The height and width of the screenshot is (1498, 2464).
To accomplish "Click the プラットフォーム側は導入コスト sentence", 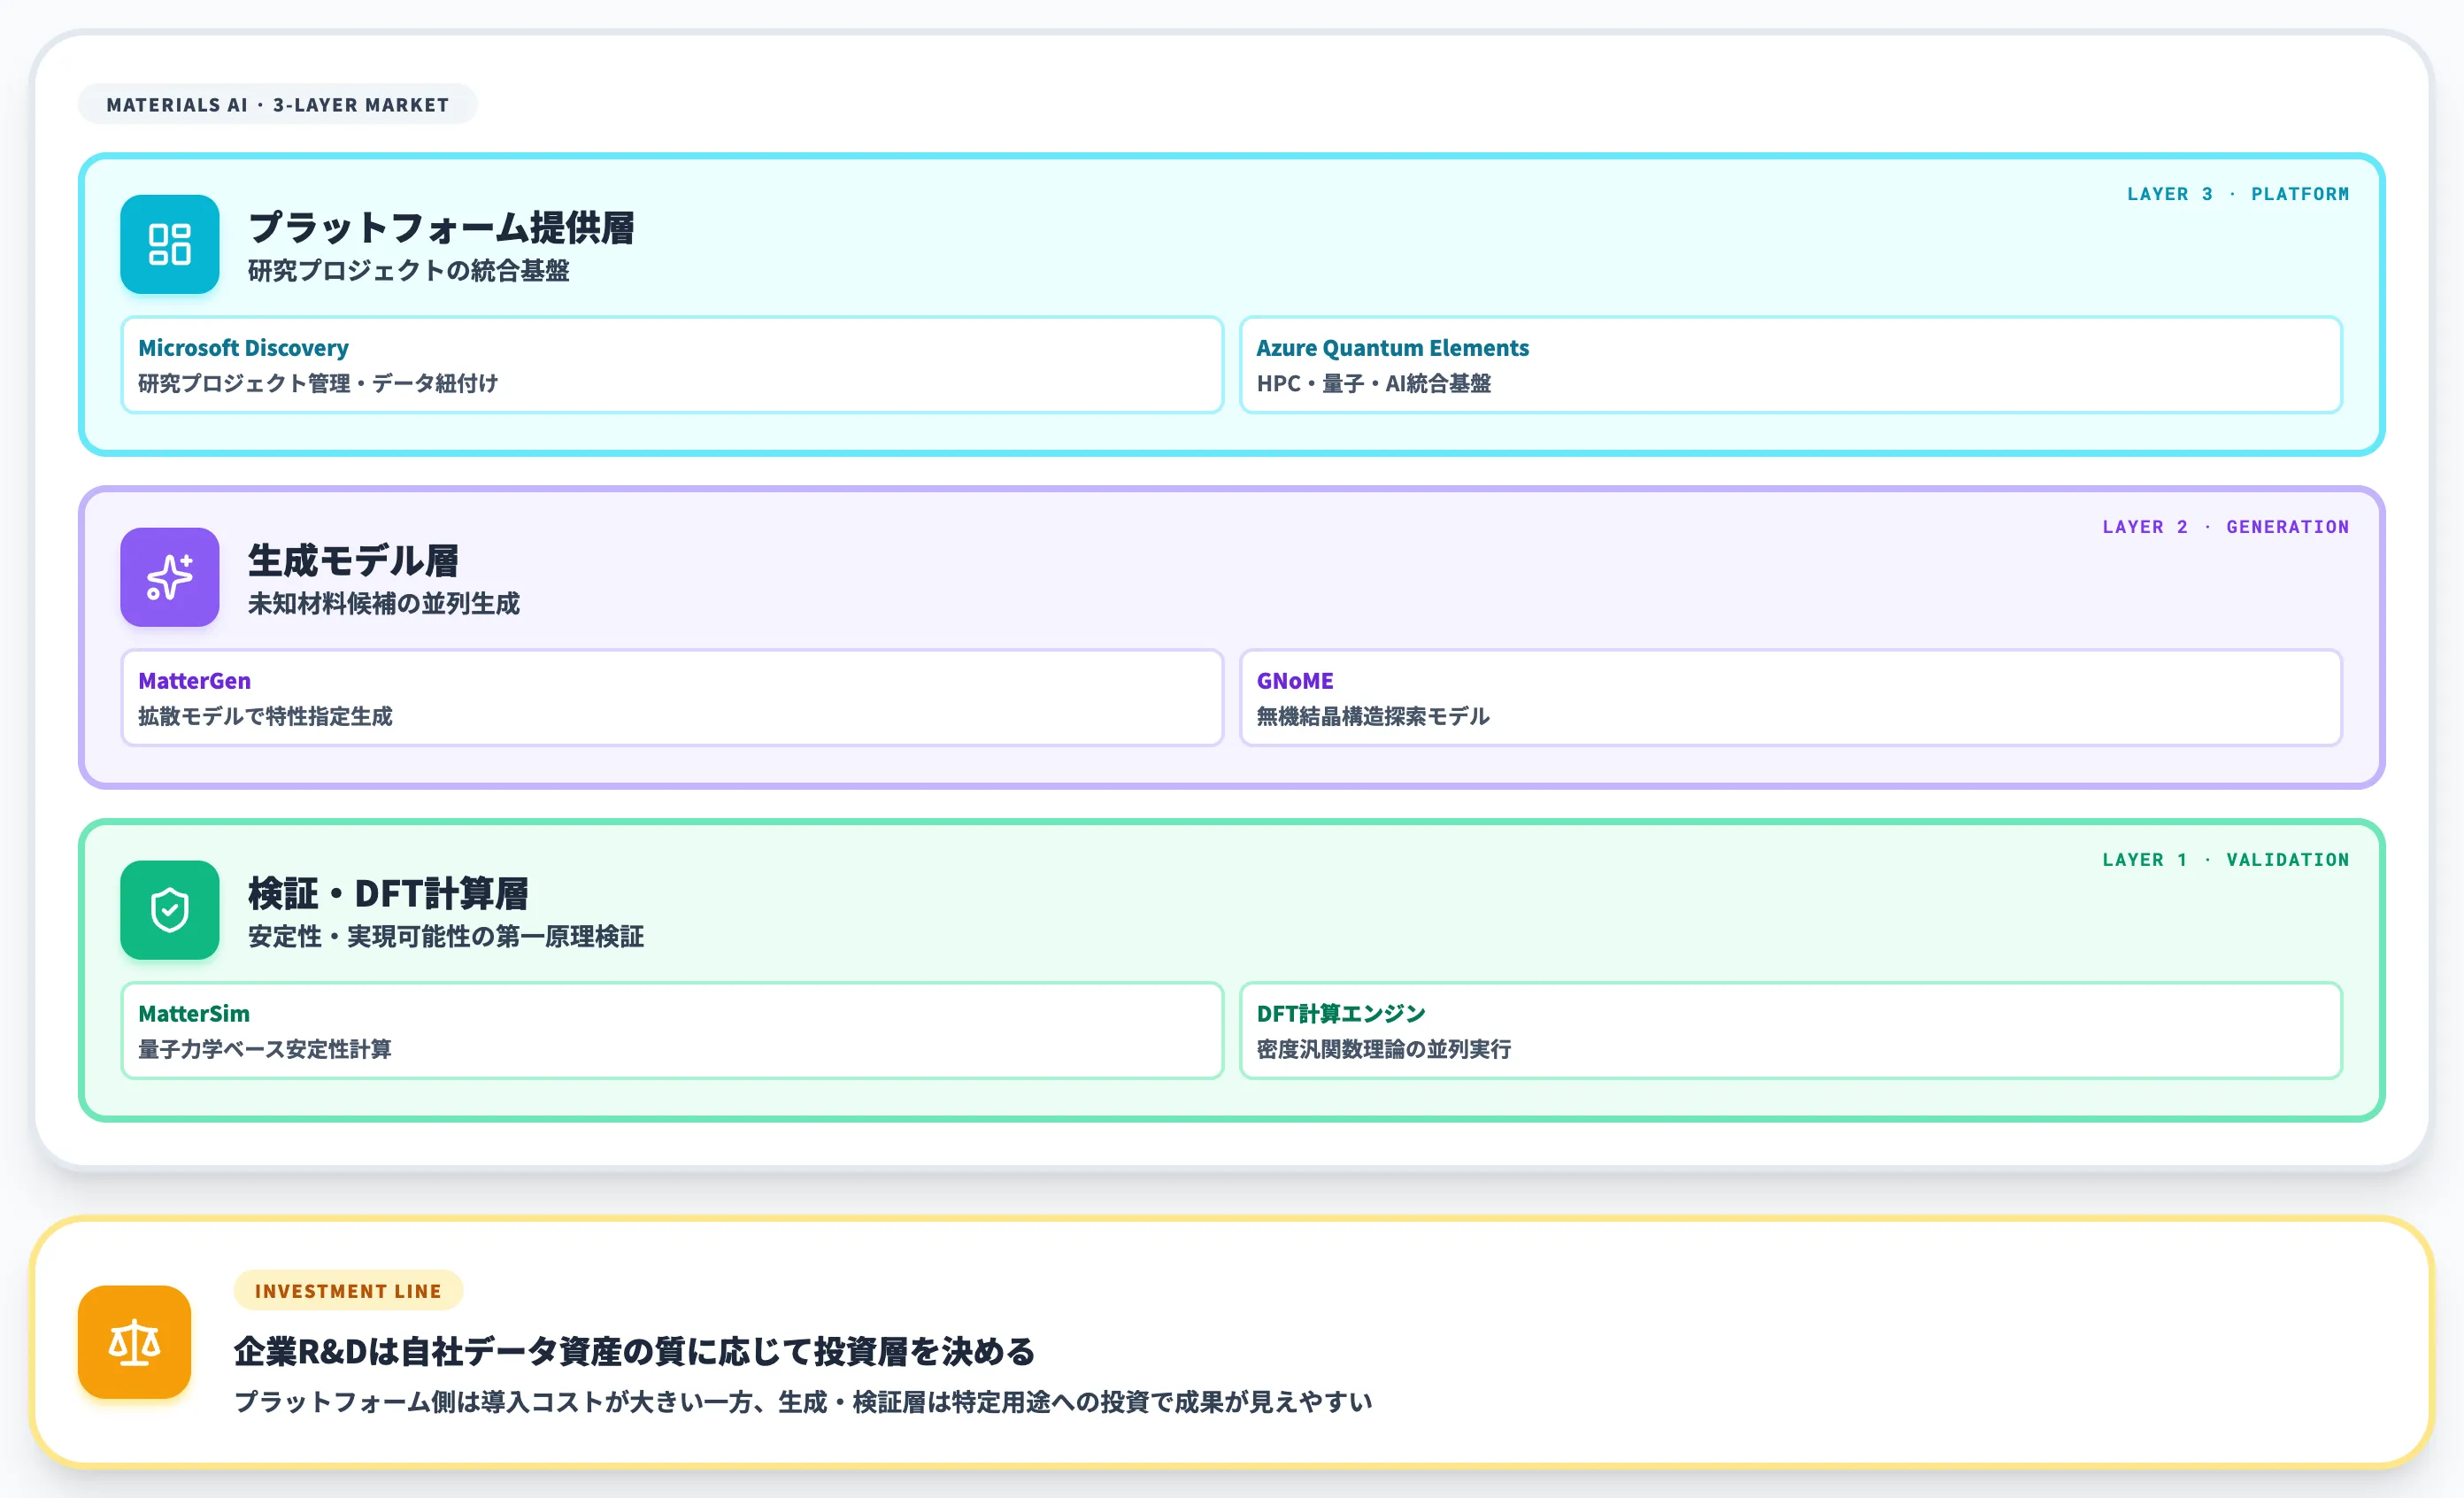I will point(803,1403).
